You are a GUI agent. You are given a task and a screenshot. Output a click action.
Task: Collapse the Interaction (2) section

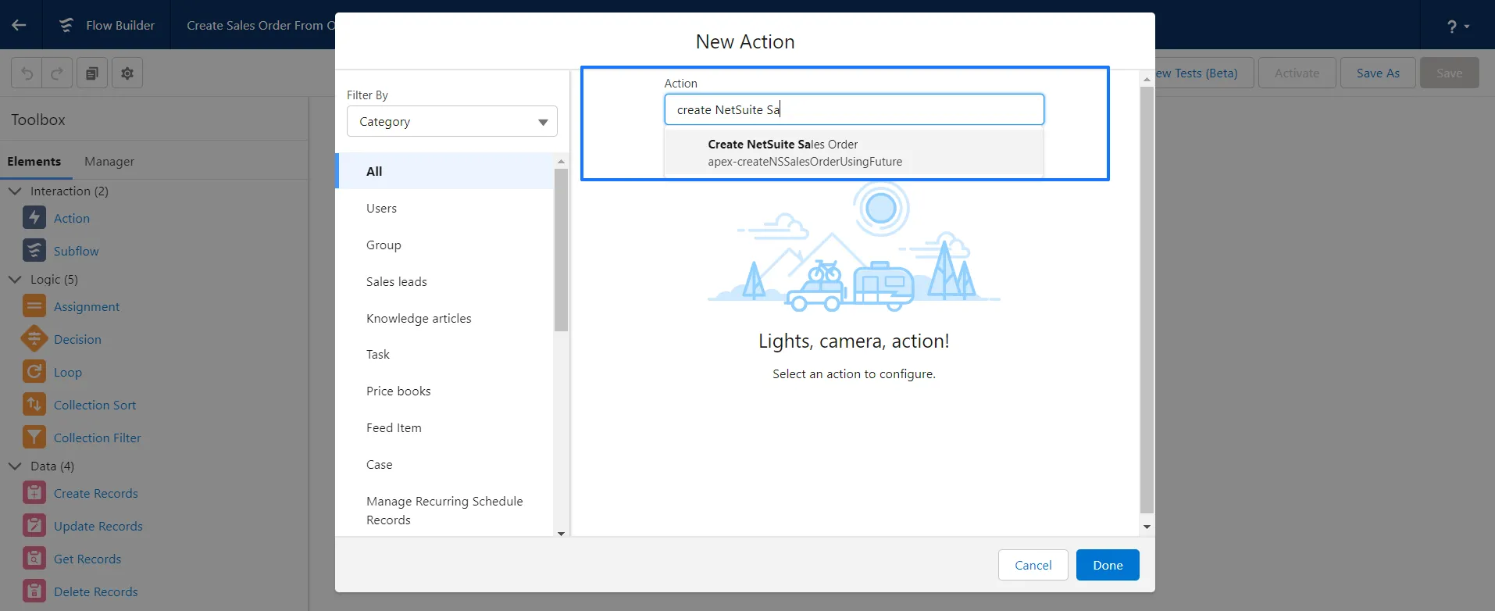pos(15,191)
